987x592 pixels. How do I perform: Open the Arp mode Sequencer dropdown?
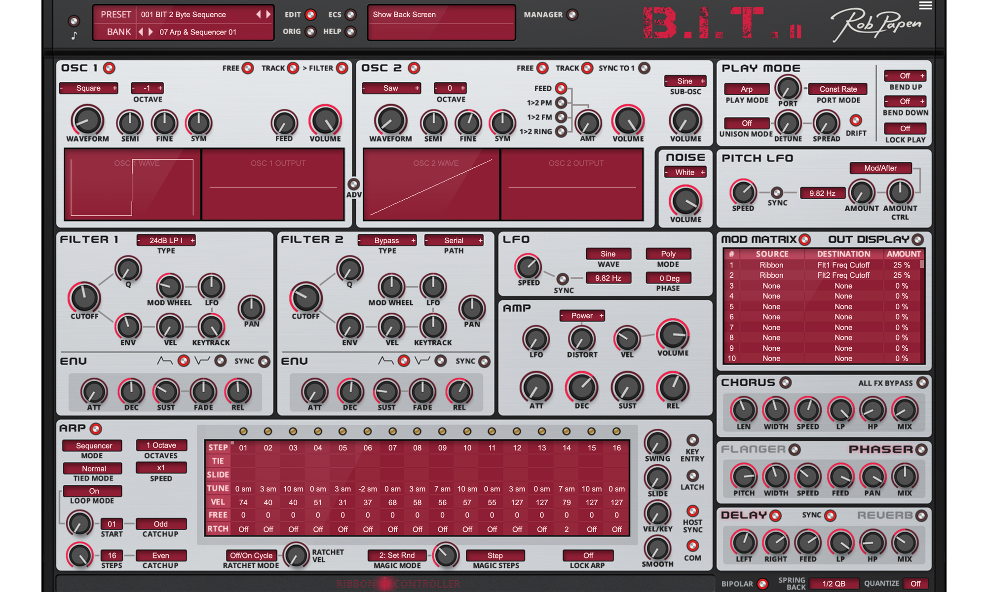click(x=92, y=445)
